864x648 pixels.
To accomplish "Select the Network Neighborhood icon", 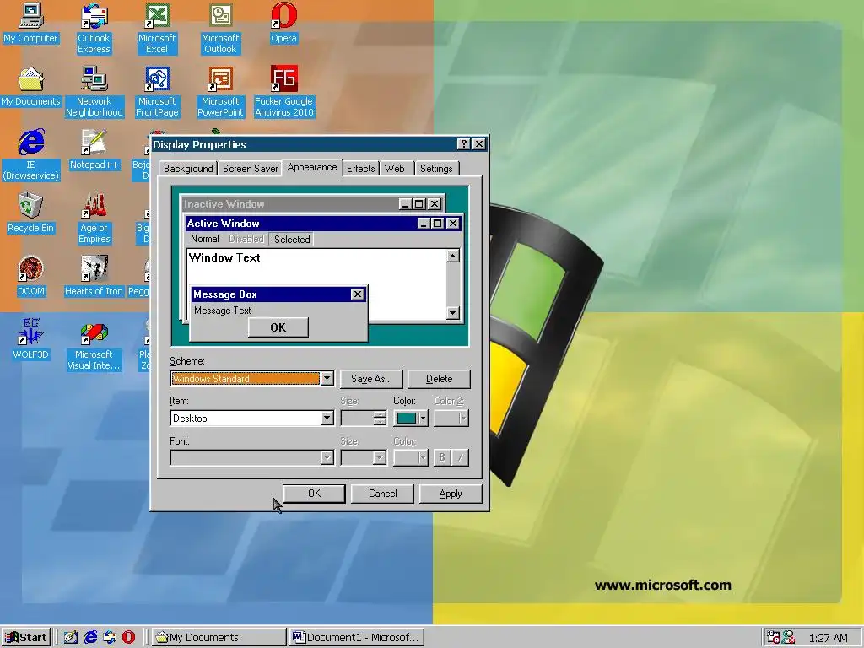I will (94, 92).
